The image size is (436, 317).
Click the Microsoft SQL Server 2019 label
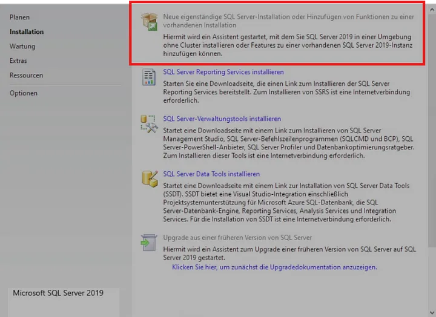tap(58, 293)
